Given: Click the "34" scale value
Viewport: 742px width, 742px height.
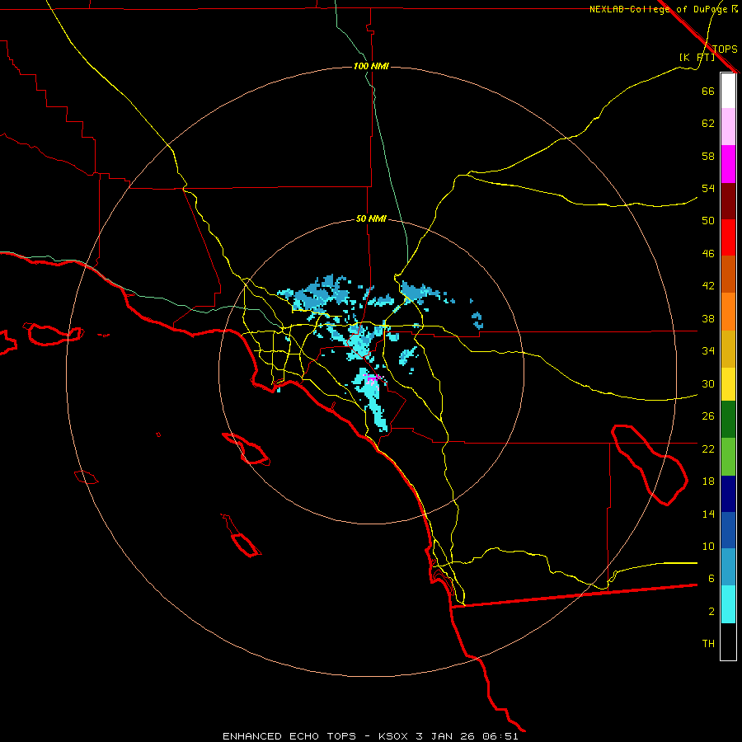Looking at the screenshot, I should [708, 351].
